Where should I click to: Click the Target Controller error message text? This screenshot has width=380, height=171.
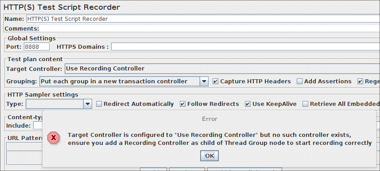[x=220, y=139]
